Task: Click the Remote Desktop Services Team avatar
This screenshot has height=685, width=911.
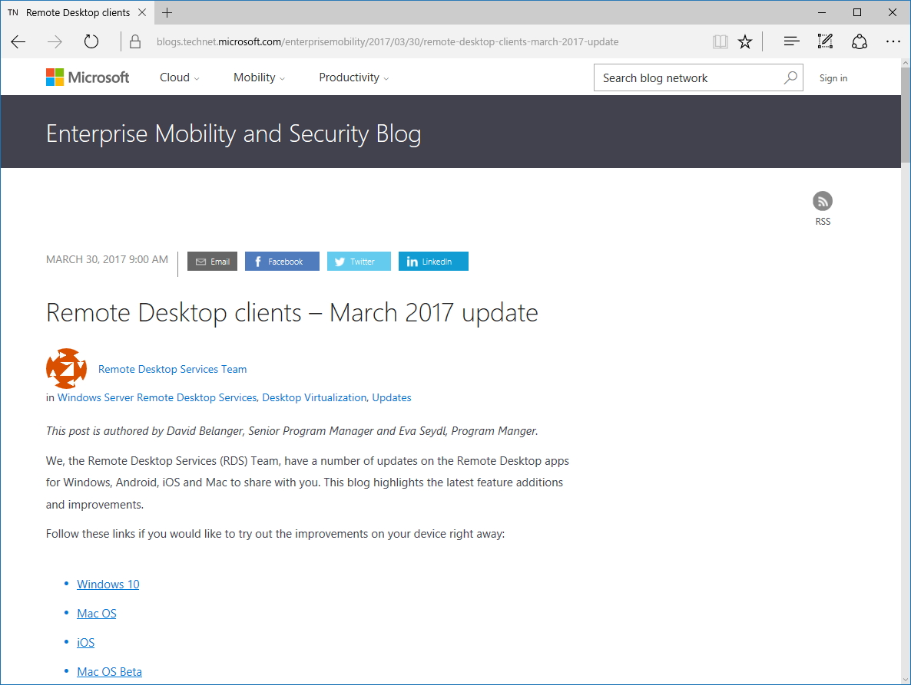Action: point(67,368)
